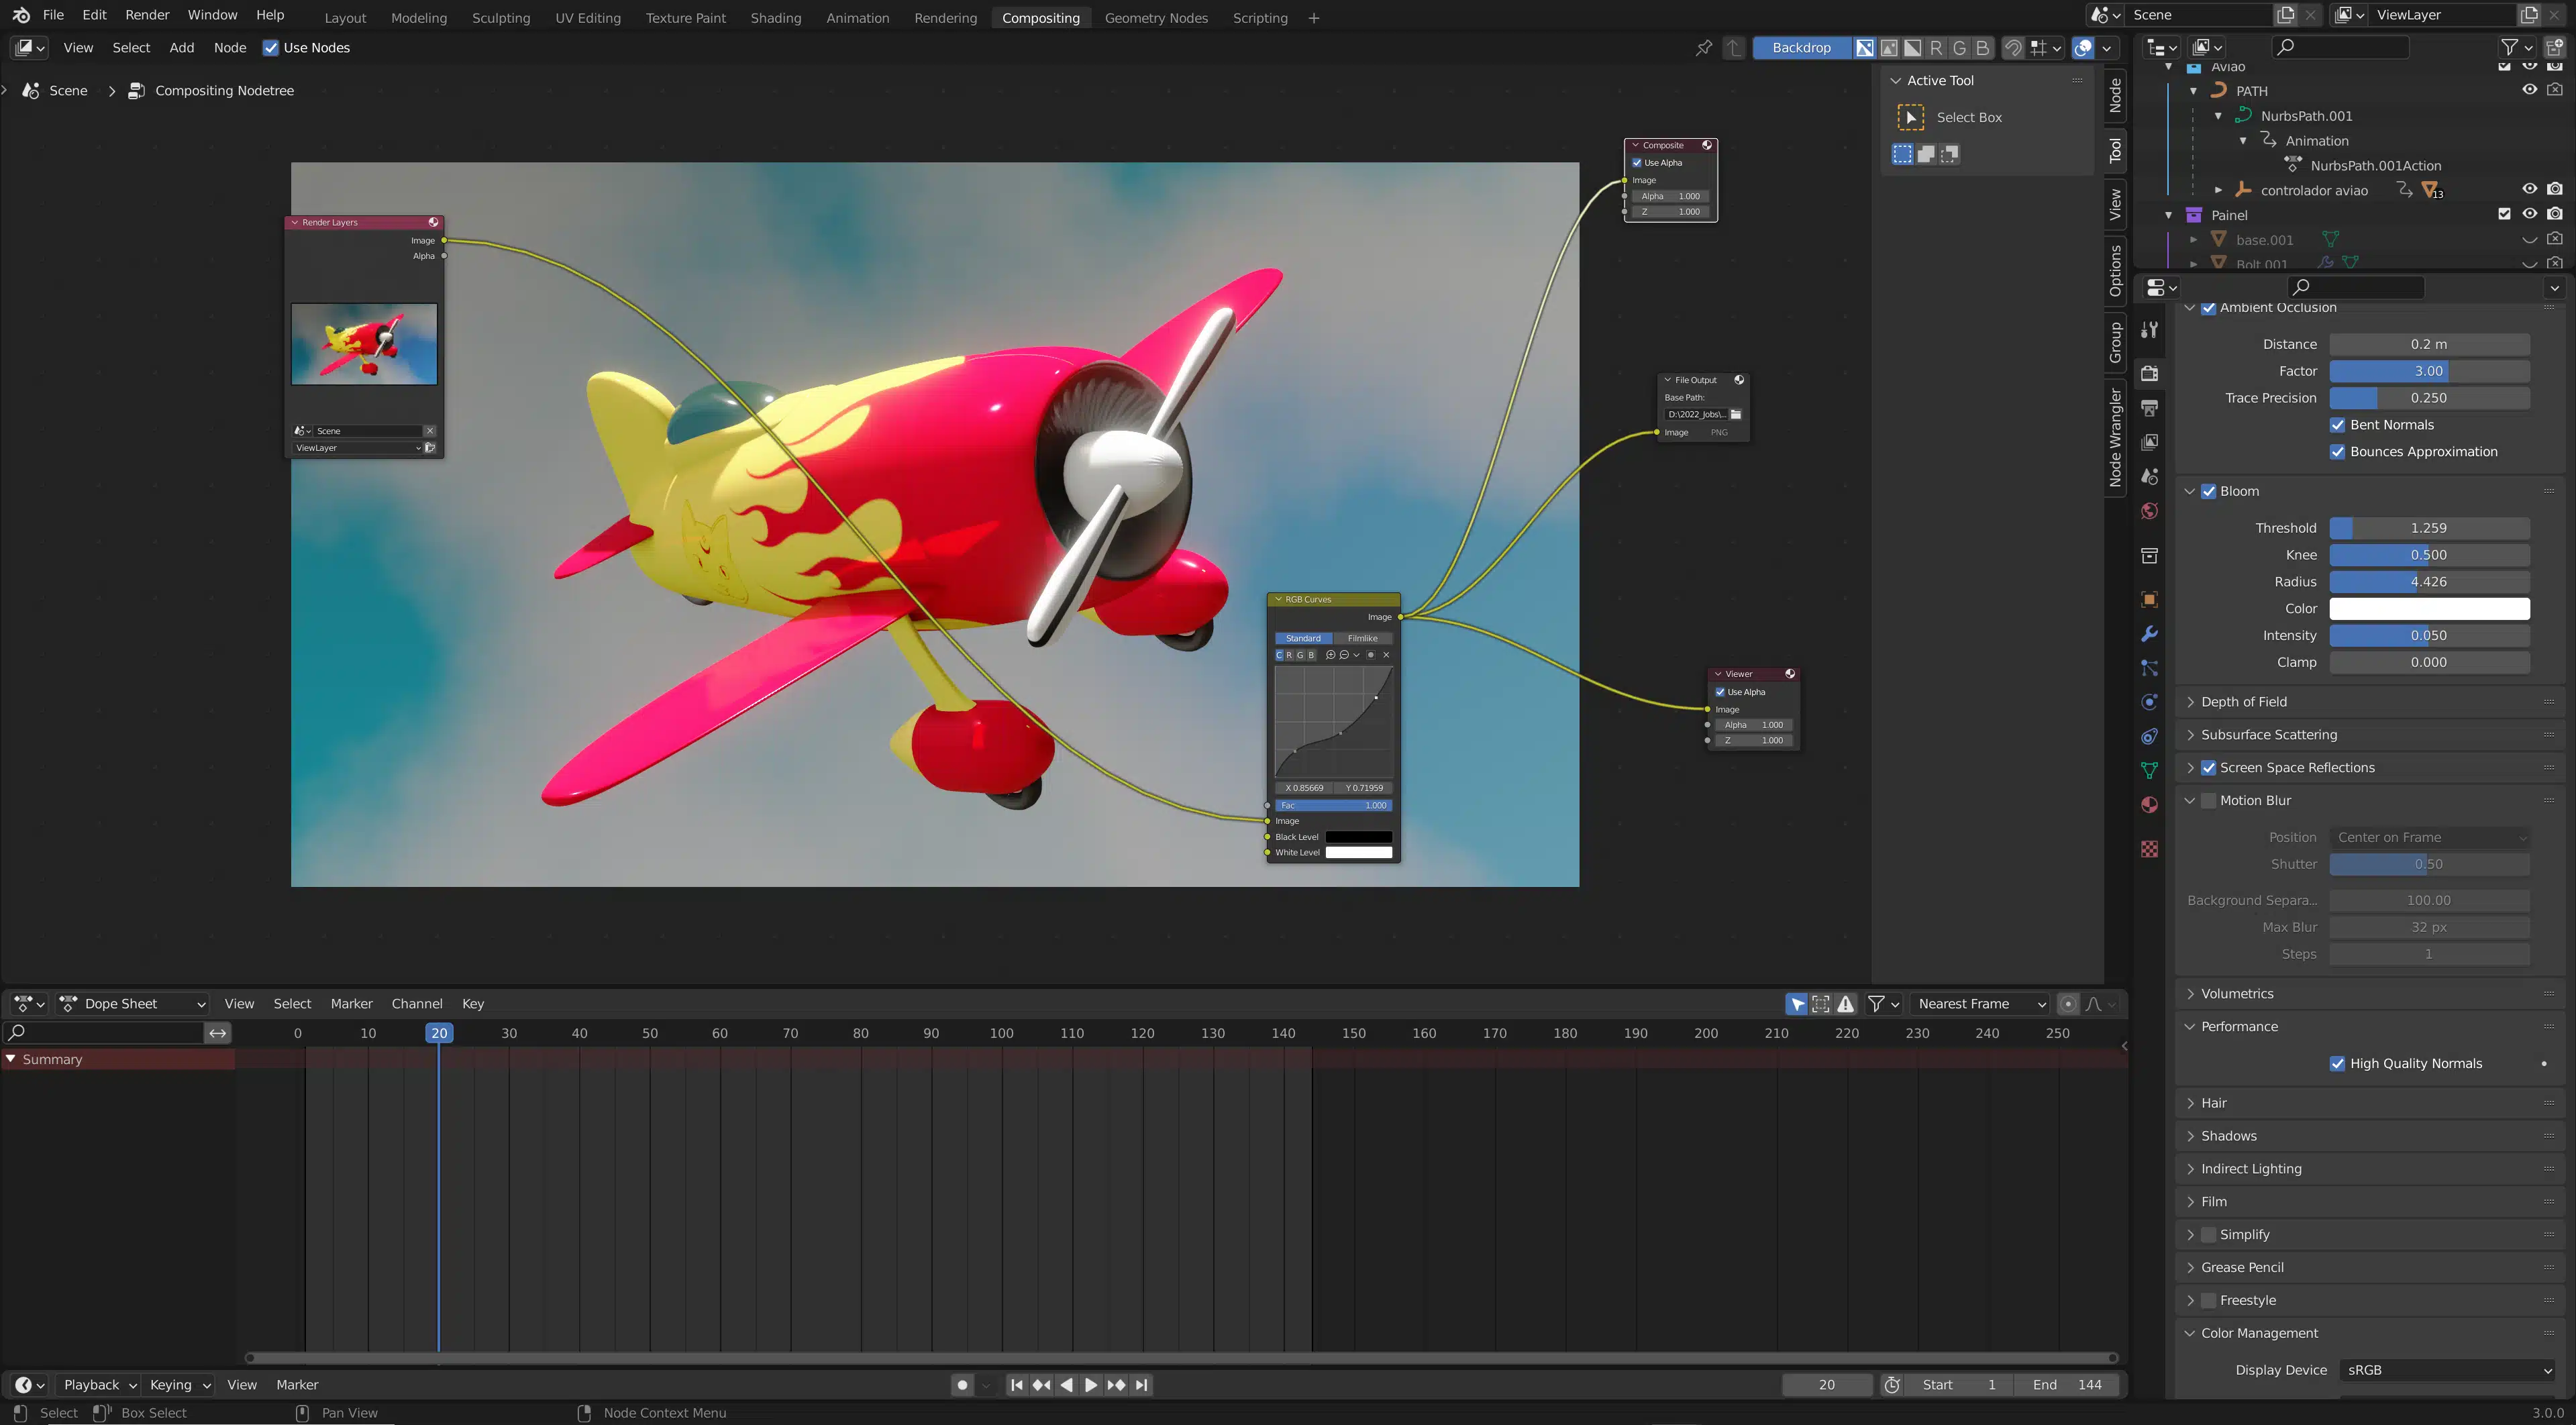
Task: Click the Bloom Color white swatch
Action: [2429, 608]
